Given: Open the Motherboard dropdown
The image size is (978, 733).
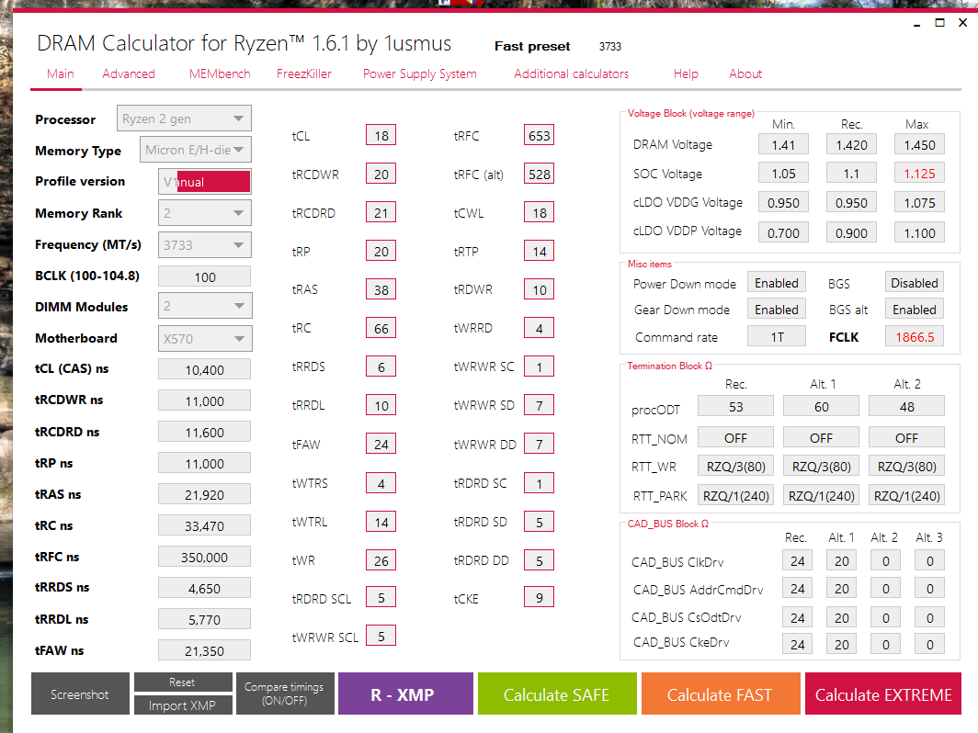Looking at the screenshot, I should pyautogui.click(x=205, y=338).
